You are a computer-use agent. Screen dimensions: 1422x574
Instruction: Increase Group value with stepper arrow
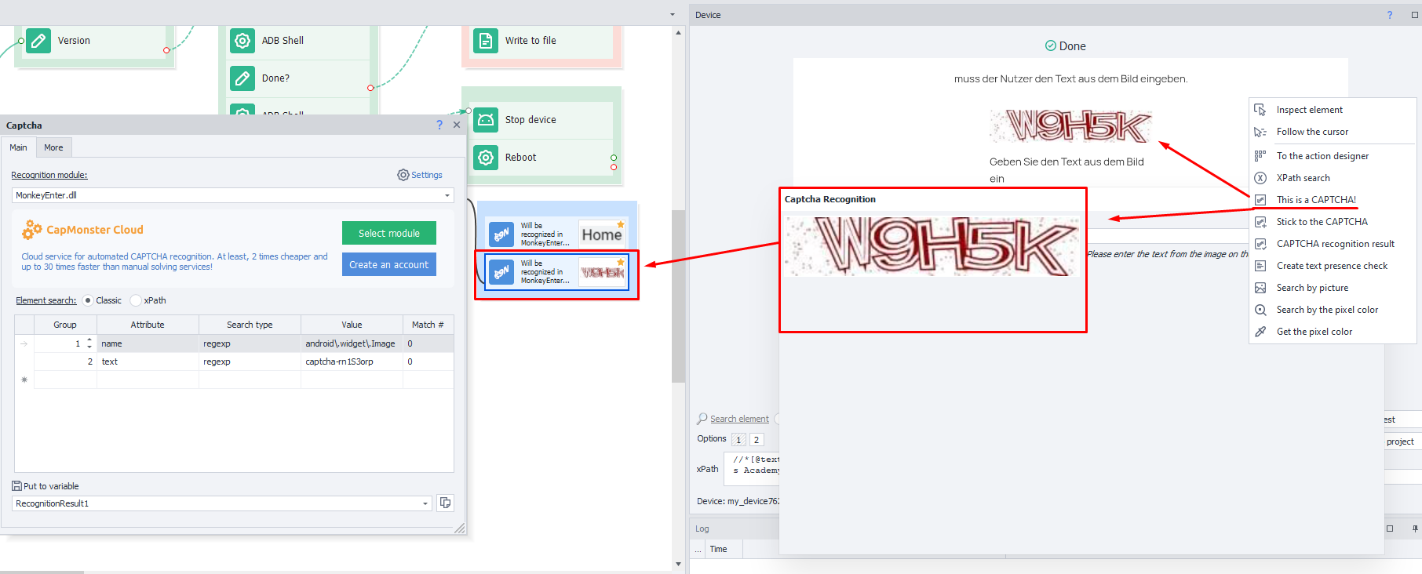pyautogui.click(x=89, y=340)
